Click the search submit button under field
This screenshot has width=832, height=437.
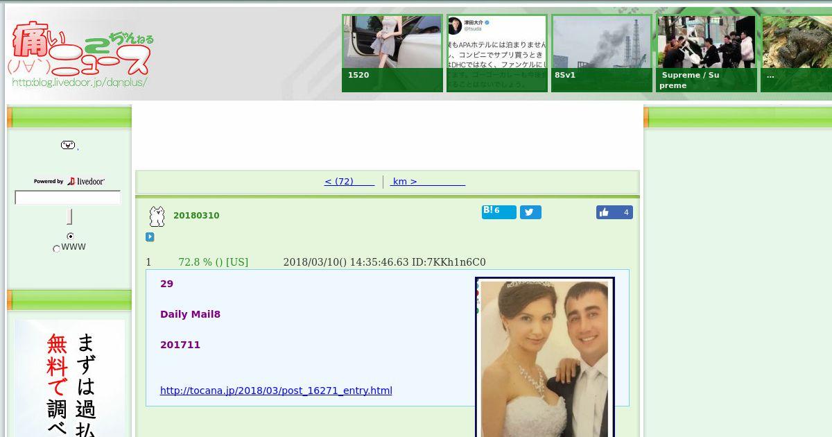pos(69,216)
